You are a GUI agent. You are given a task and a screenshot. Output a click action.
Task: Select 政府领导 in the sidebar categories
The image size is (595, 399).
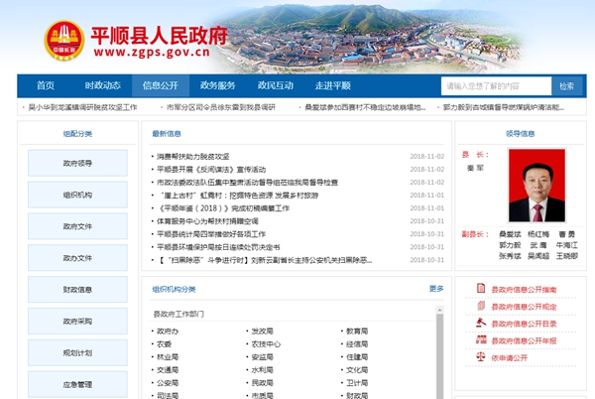(77, 164)
